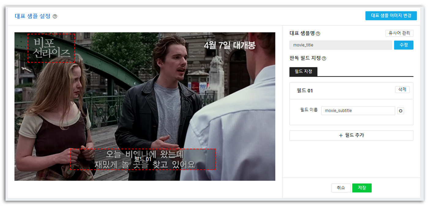
Task: Select the 필드 01 subtitle region box
Action: coord(143,159)
